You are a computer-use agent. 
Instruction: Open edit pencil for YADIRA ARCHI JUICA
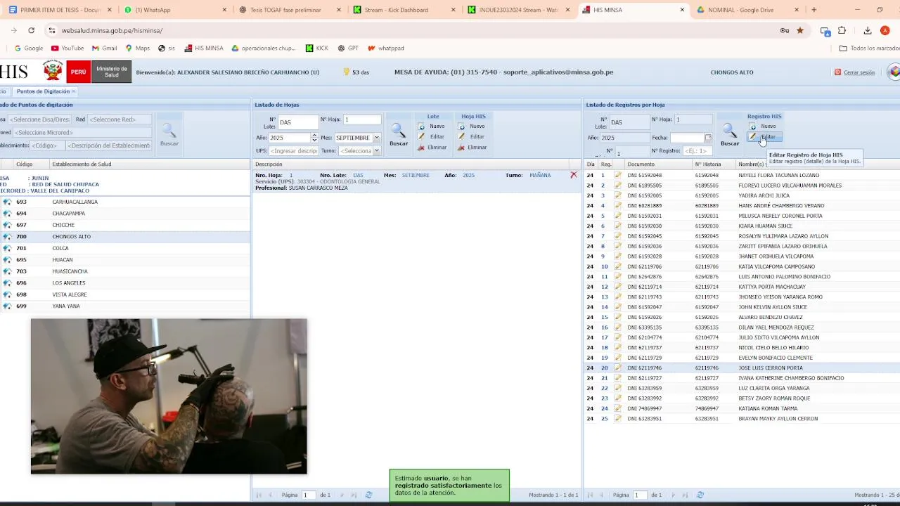click(618, 195)
